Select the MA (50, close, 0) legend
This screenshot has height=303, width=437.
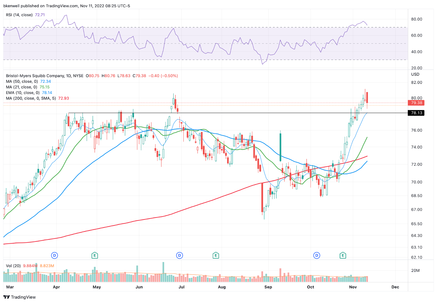tap(22, 81)
